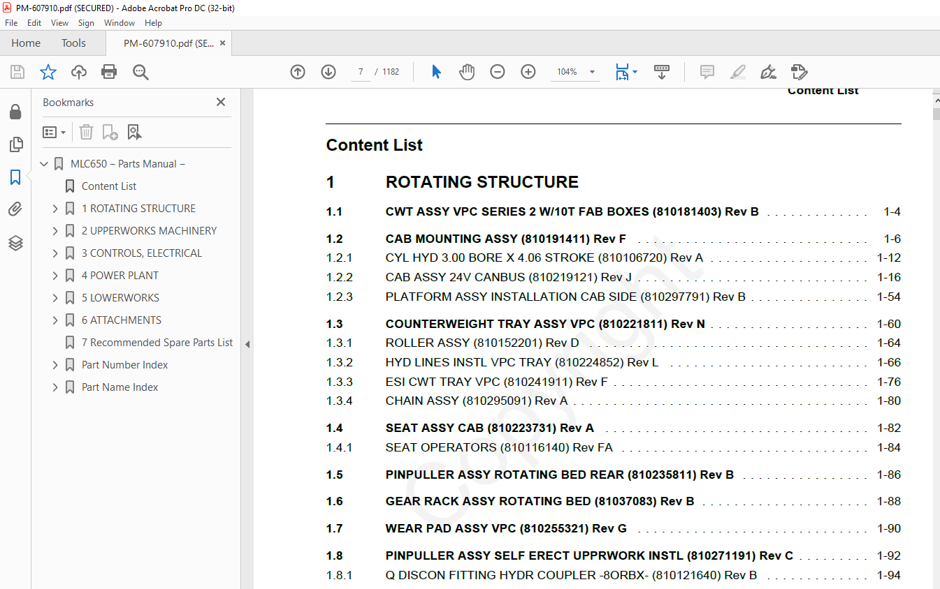Image resolution: width=940 pixels, height=589 pixels.
Task: Select the Content List bookmark
Action: pos(109,186)
